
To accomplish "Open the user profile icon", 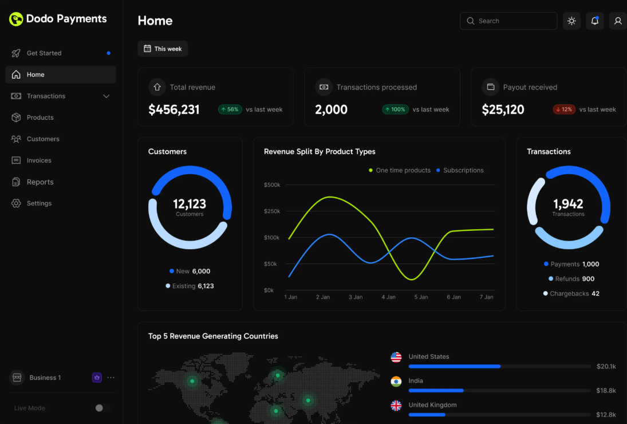I will coord(617,21).
